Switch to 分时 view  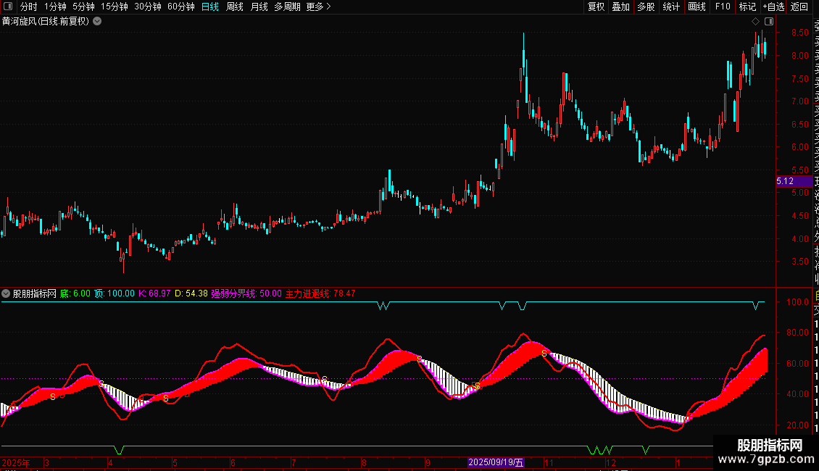pyautogui.click(x=29, y=7)
